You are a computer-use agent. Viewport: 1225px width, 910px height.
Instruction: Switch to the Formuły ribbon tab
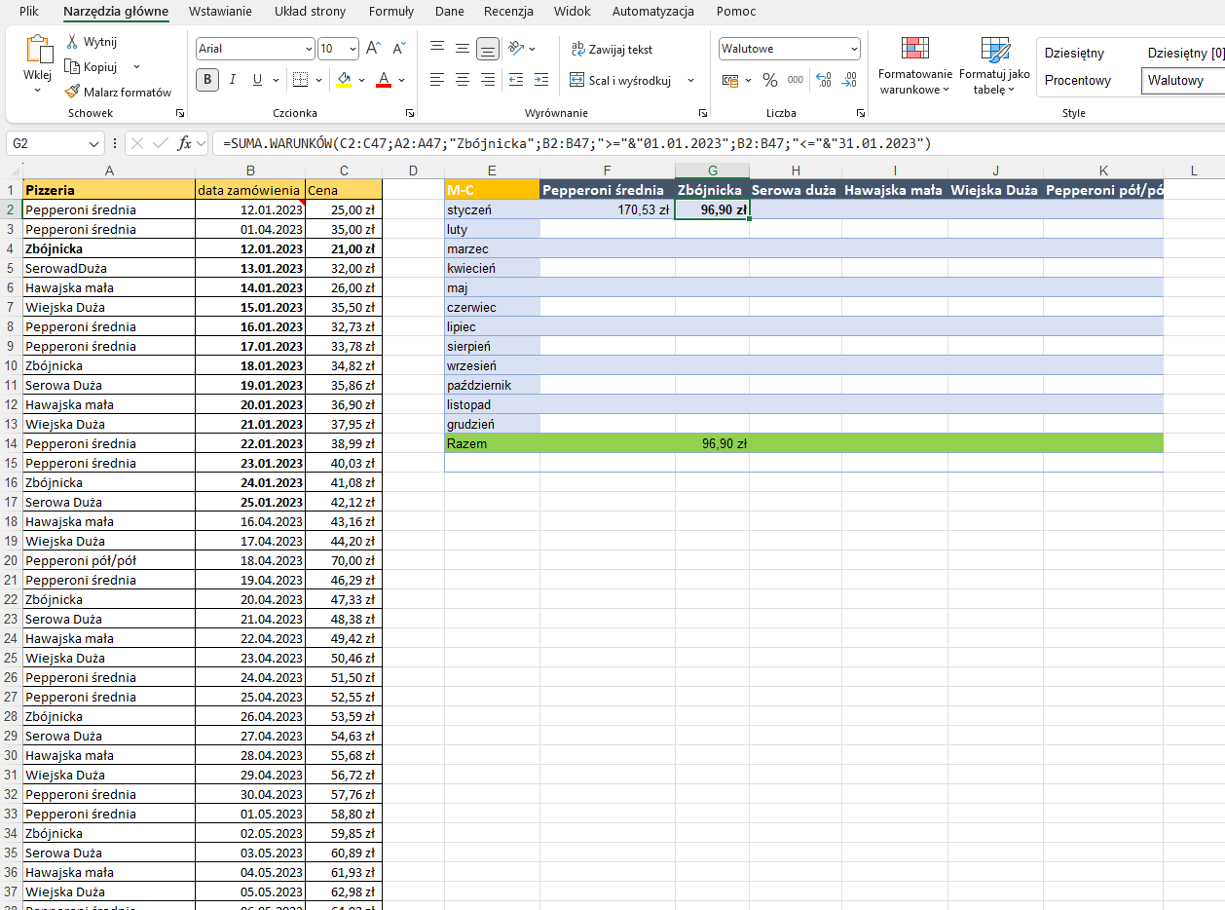point(390,12)
